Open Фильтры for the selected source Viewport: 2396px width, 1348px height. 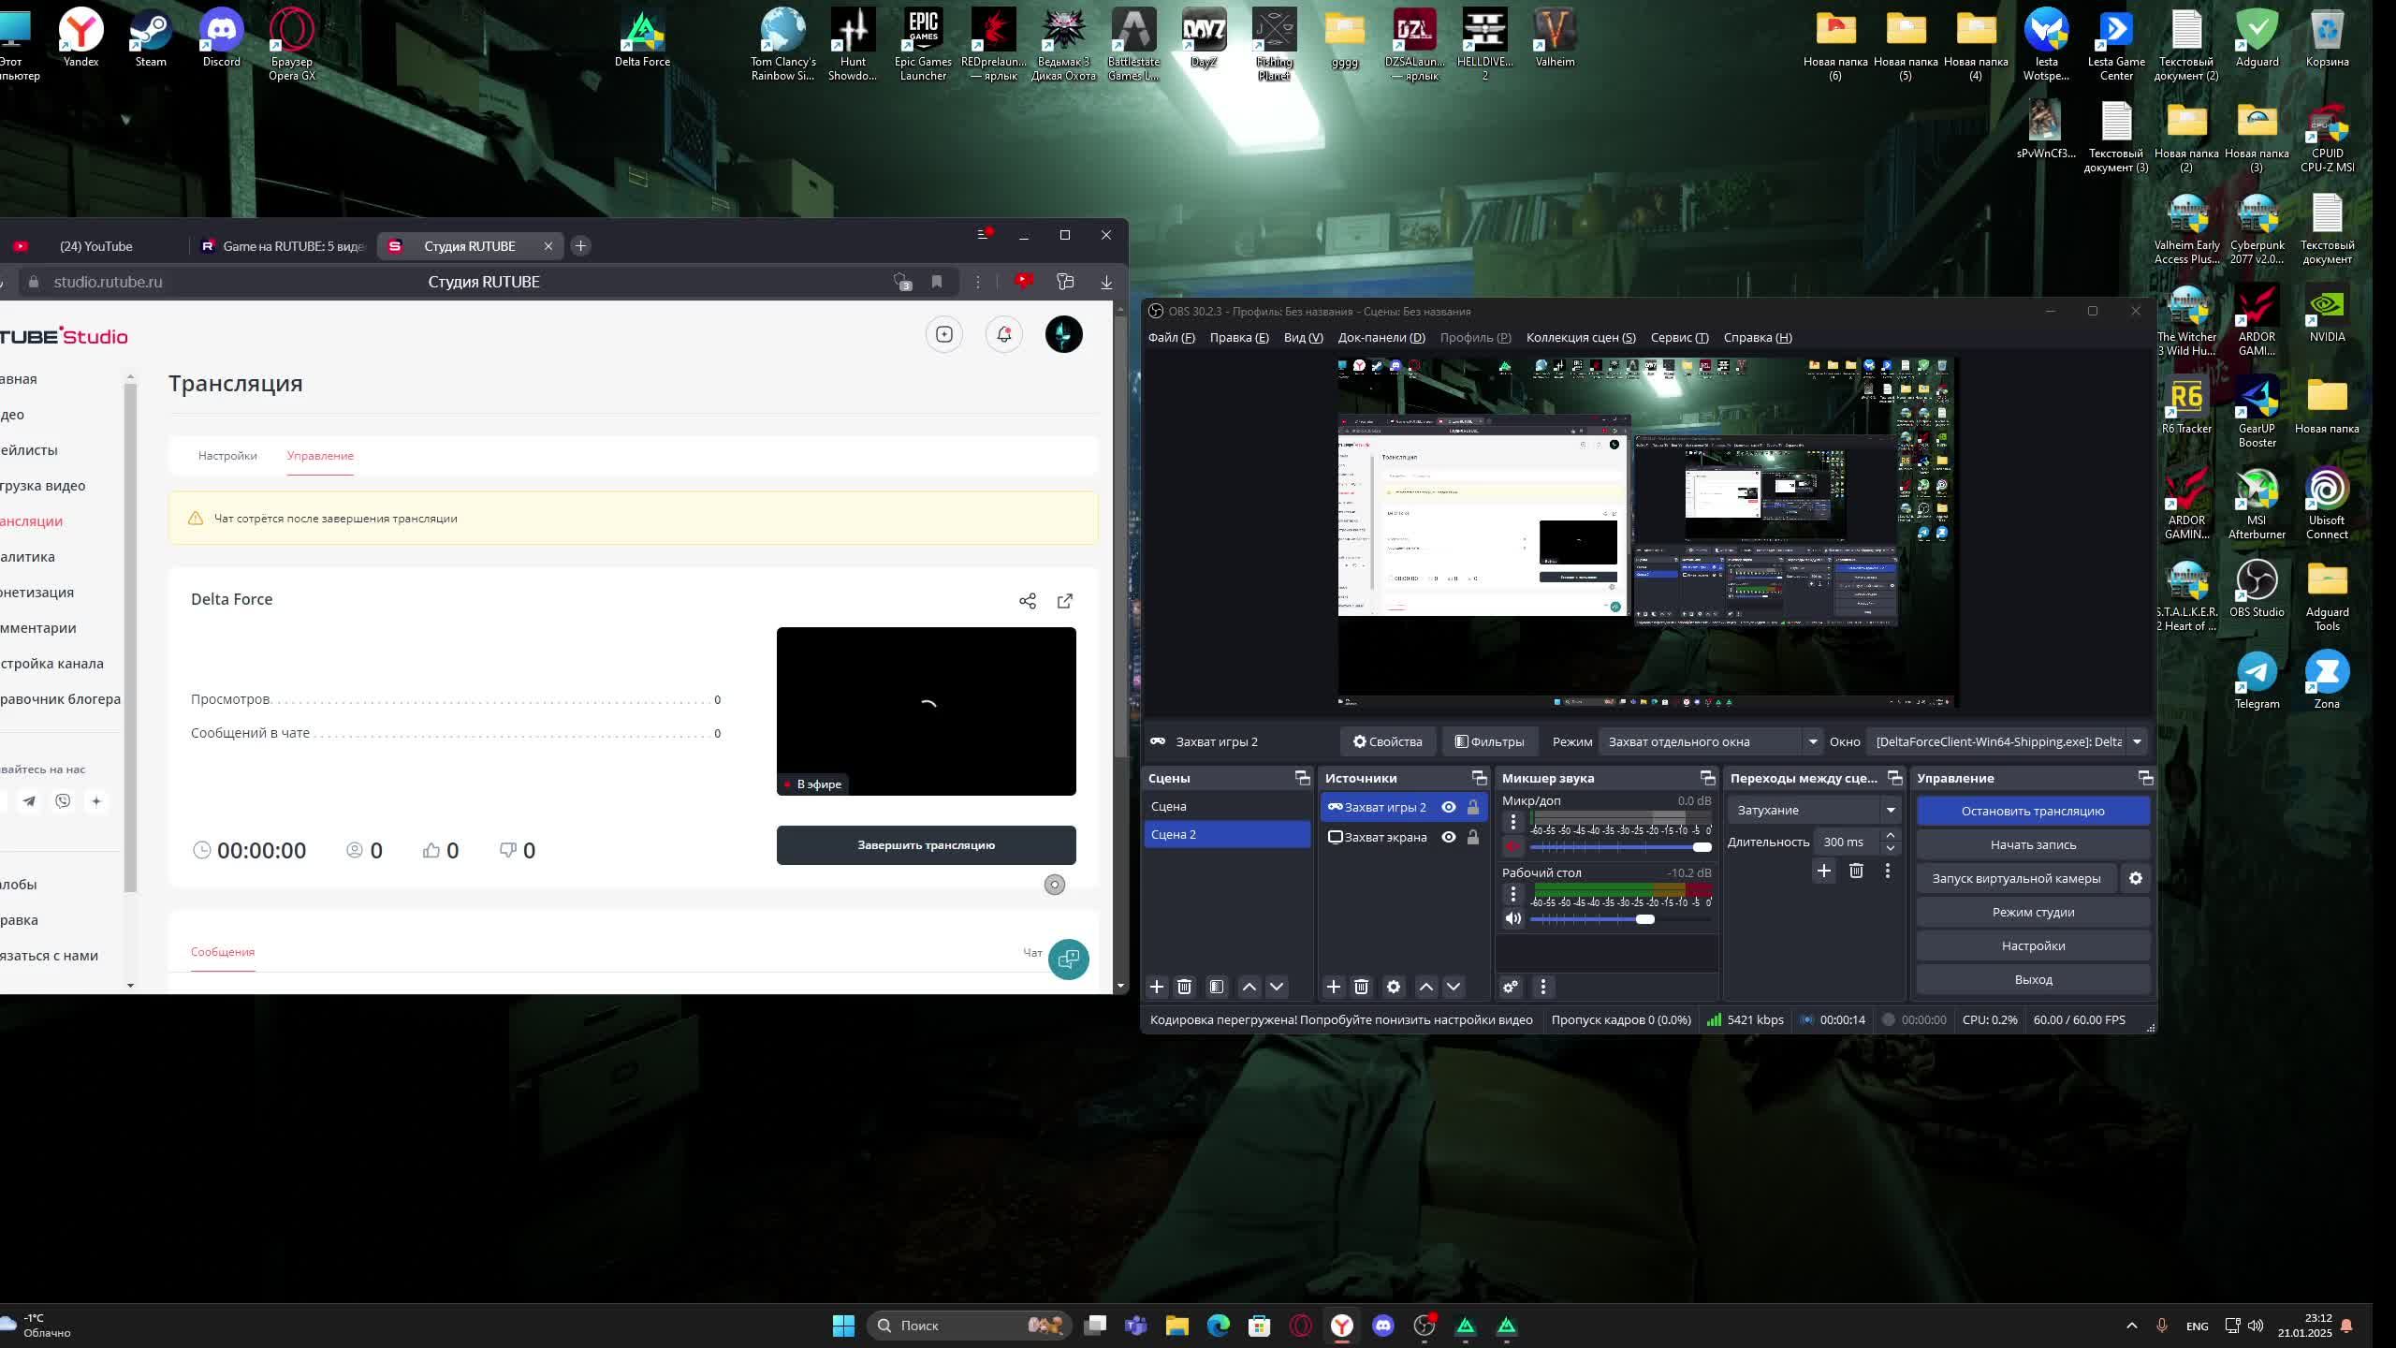[x=1489, y=742]
